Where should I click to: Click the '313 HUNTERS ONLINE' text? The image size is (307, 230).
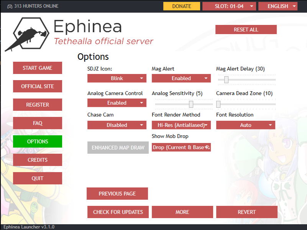[36, 6]
